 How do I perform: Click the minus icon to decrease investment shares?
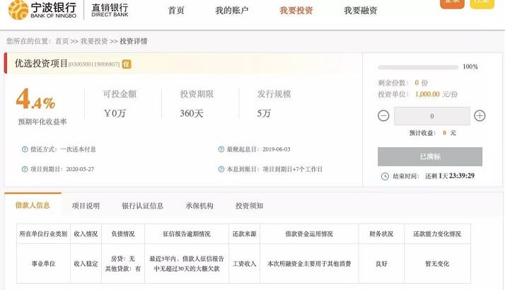click(x=383, y=116)
